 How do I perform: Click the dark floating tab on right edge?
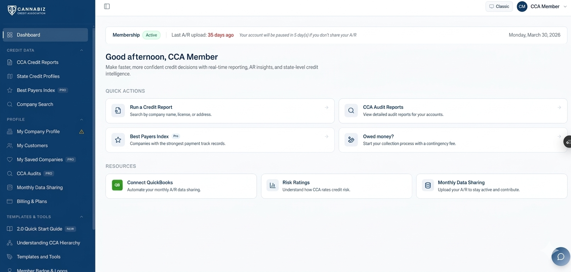(x=568, y=142)
